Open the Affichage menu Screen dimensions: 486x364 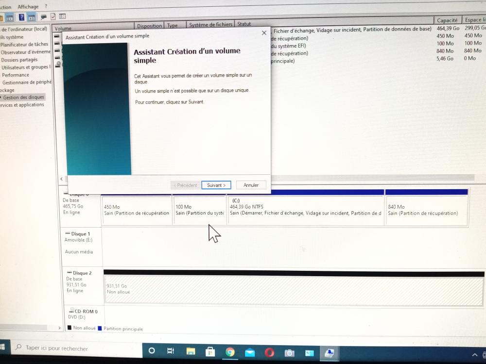coord(28,6)
